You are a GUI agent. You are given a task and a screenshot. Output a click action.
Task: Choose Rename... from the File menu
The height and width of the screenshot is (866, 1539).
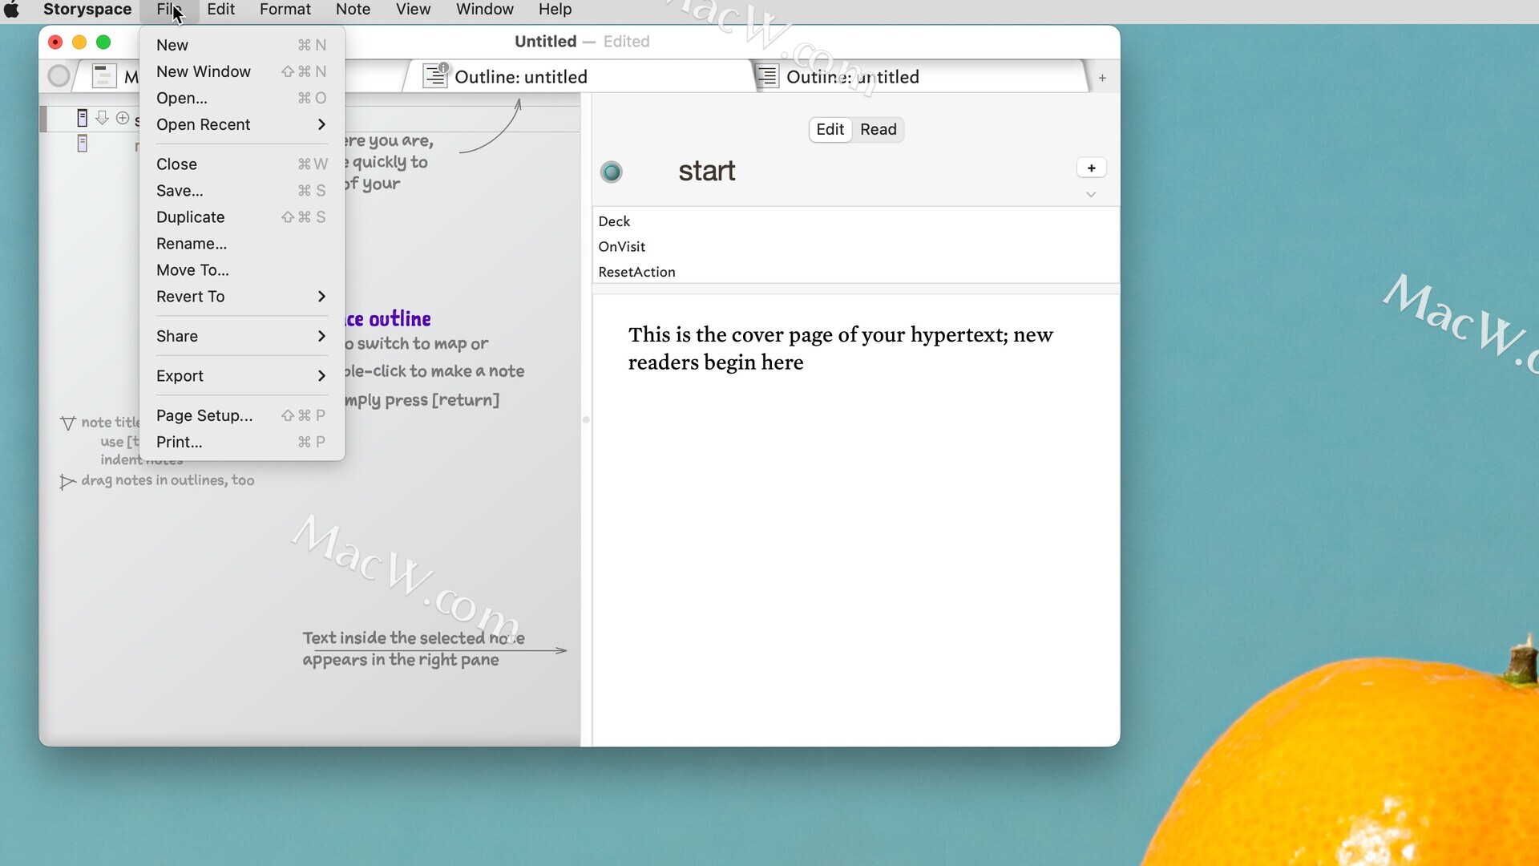(x=241, y=243)
